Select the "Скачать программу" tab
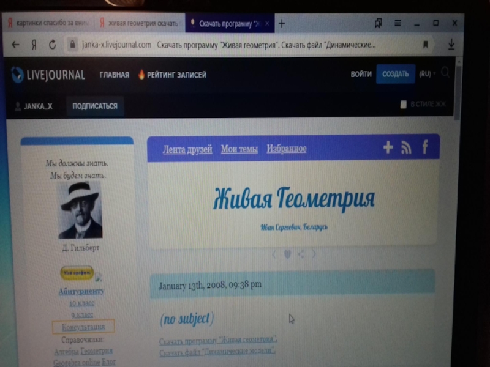This screenshot has width=490, height=367. (x=230, y=23)
